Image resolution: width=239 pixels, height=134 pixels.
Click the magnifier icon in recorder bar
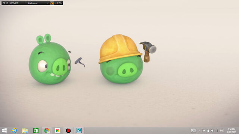pos(7,3)
